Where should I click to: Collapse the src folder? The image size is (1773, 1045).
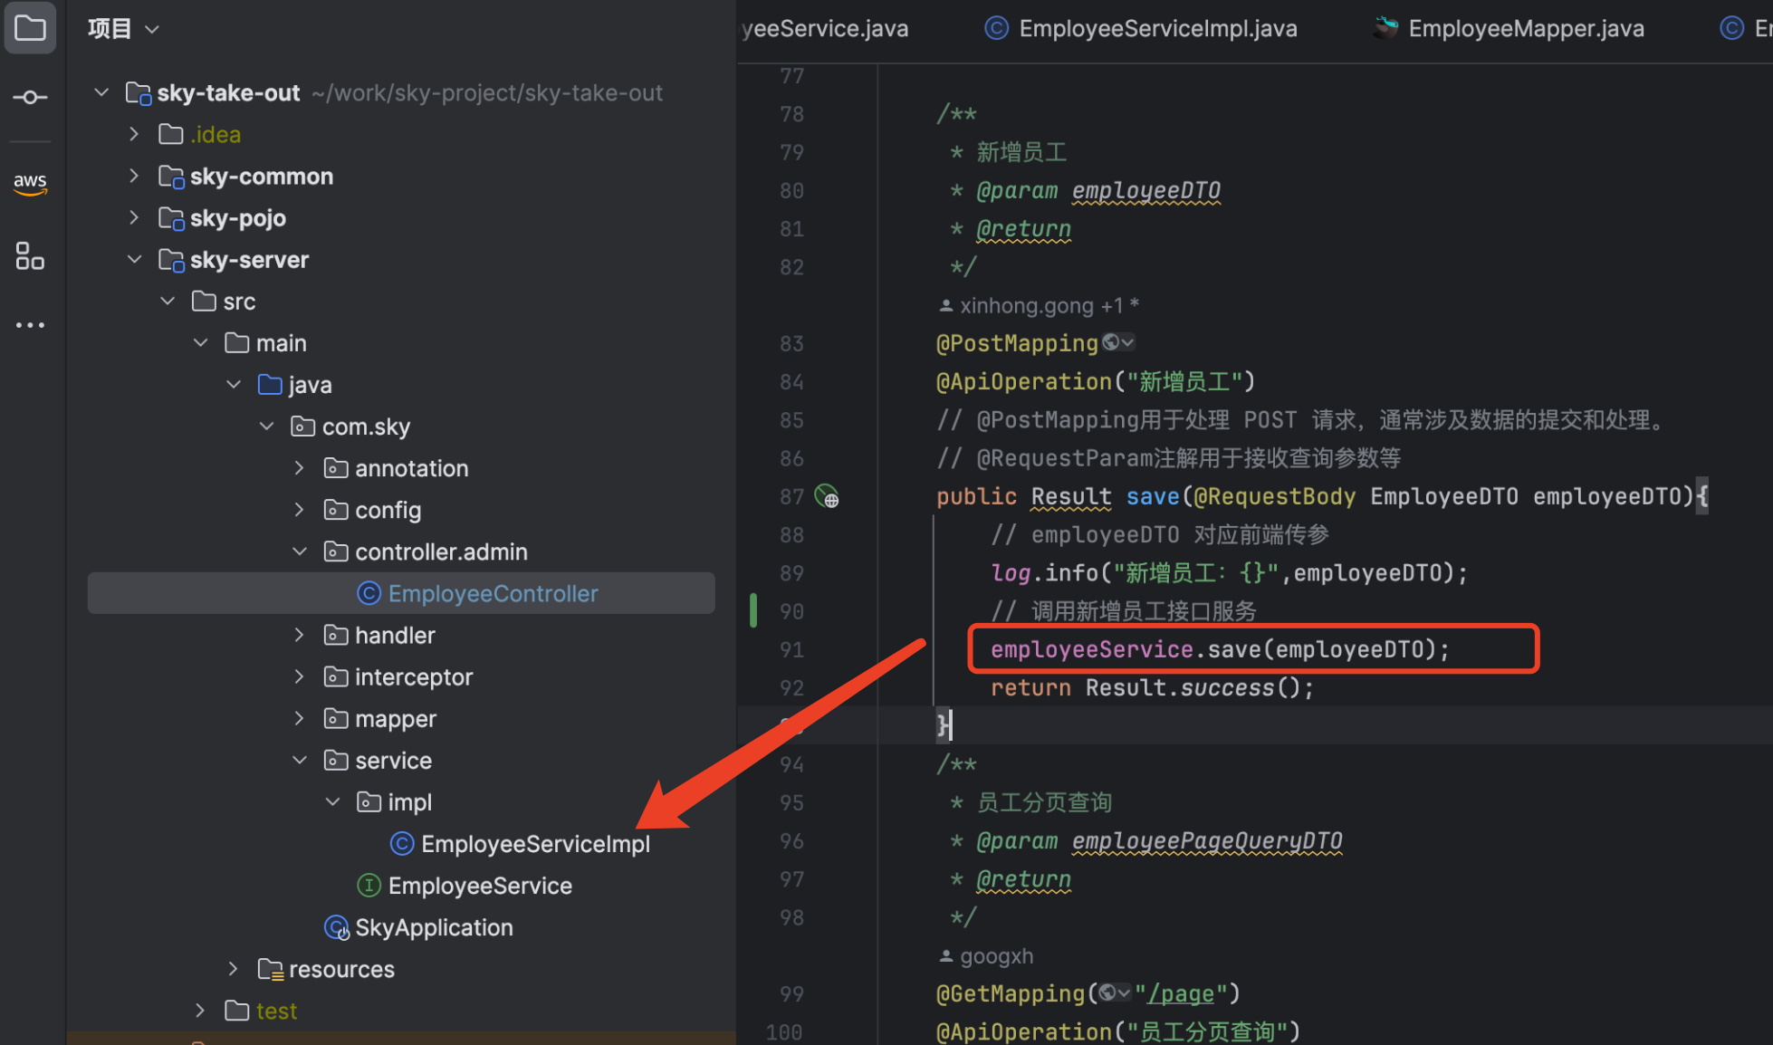[168, 301]
